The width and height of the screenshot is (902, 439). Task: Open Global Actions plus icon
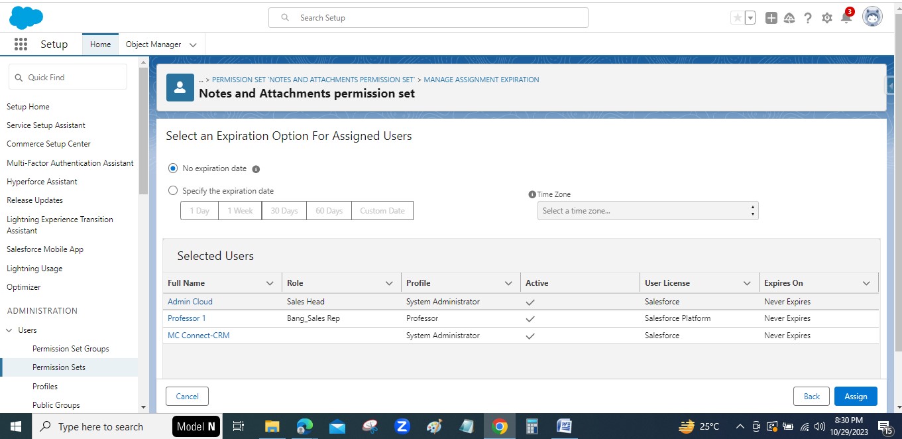(x=771, y=18)
